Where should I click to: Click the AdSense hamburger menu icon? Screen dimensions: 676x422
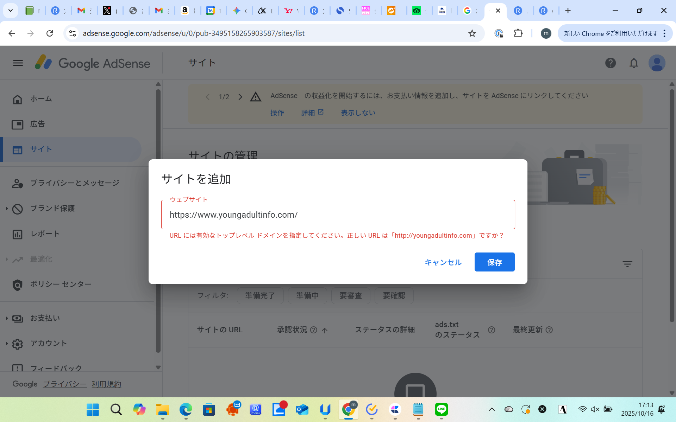pyautogui.click(x=18, y=63)
